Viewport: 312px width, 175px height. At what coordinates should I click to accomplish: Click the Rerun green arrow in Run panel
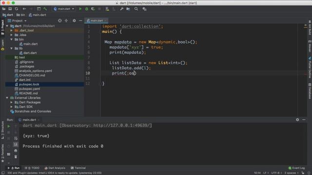tap(9, 126)
